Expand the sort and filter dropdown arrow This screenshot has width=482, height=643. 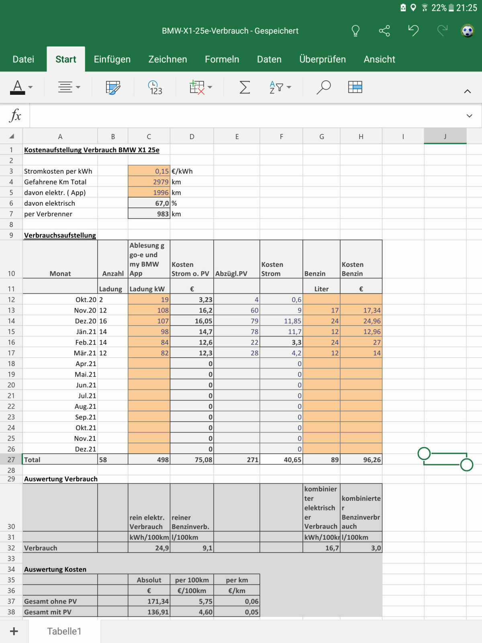click(289, 87)
